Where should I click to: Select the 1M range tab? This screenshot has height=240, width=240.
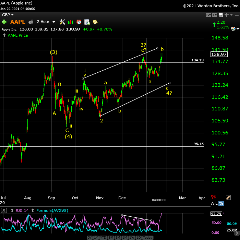tap(124, 238)
